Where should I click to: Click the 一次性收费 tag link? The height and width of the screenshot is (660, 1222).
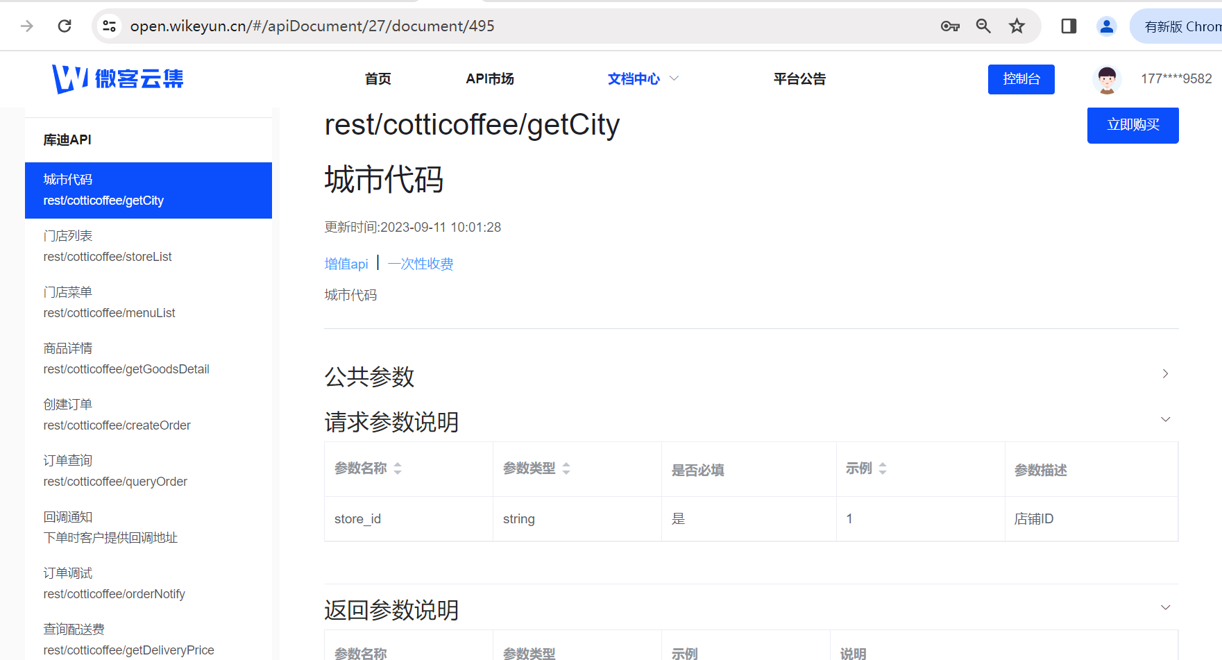[421, 264]
